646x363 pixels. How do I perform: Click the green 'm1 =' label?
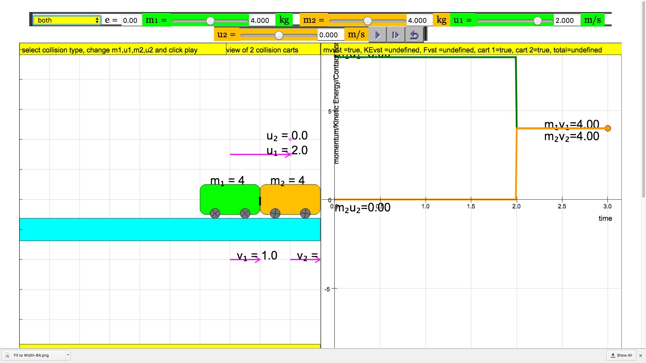tap(156, 20)
